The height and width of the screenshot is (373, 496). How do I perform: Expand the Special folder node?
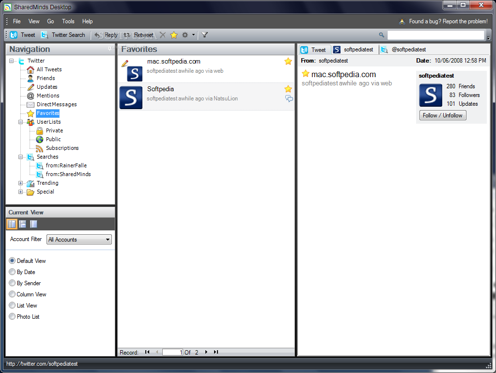(x=20, y=192)
